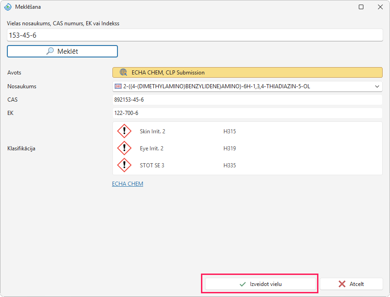Click the magnifier icon on Meklēt button
This screenshot has height=297, width=390.
coord(50,51)
